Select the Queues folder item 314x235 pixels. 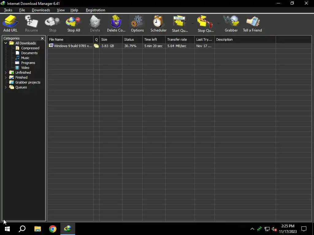[x=18, y=87]
